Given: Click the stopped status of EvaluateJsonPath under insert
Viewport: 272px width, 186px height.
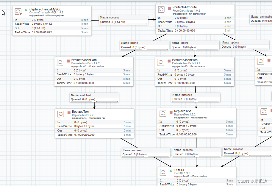Looking at the screenshot, I should [169, 61].
